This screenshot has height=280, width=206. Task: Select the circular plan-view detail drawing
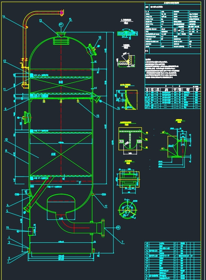(x=127, y=210)
